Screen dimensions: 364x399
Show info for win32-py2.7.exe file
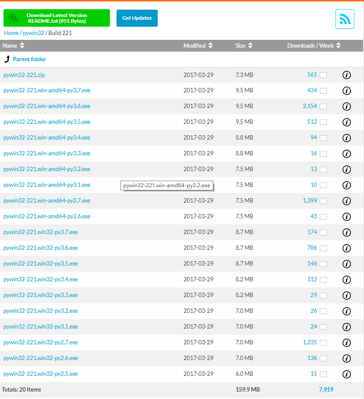[346, 343]
